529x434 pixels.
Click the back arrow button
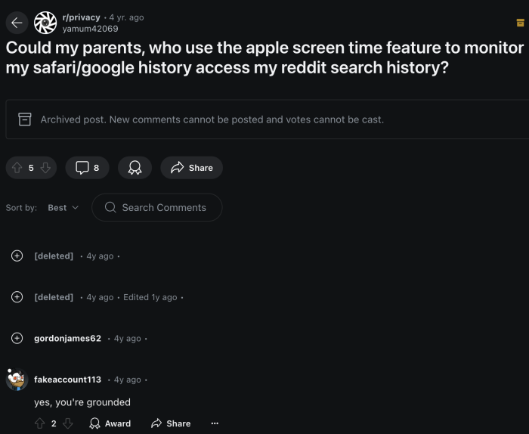pyautogui.click(x=17, y=23)
